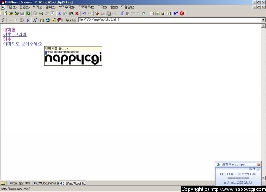This screenshot has height=192, width=266.
Task: Click the 이미지도 보여주세요 link
Action: coord(22,44)
